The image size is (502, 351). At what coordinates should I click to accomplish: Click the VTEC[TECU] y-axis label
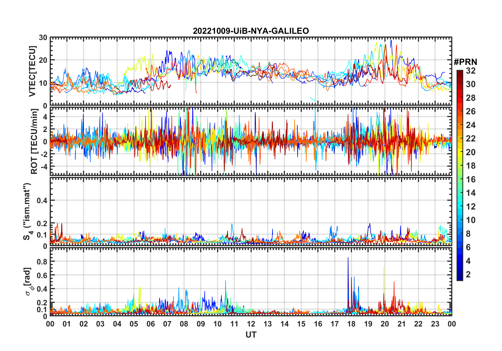tap(32, 72)
